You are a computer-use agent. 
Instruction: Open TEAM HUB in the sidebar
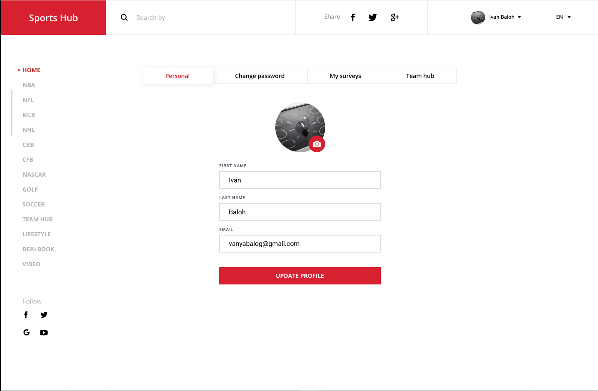tap(37, 219)
